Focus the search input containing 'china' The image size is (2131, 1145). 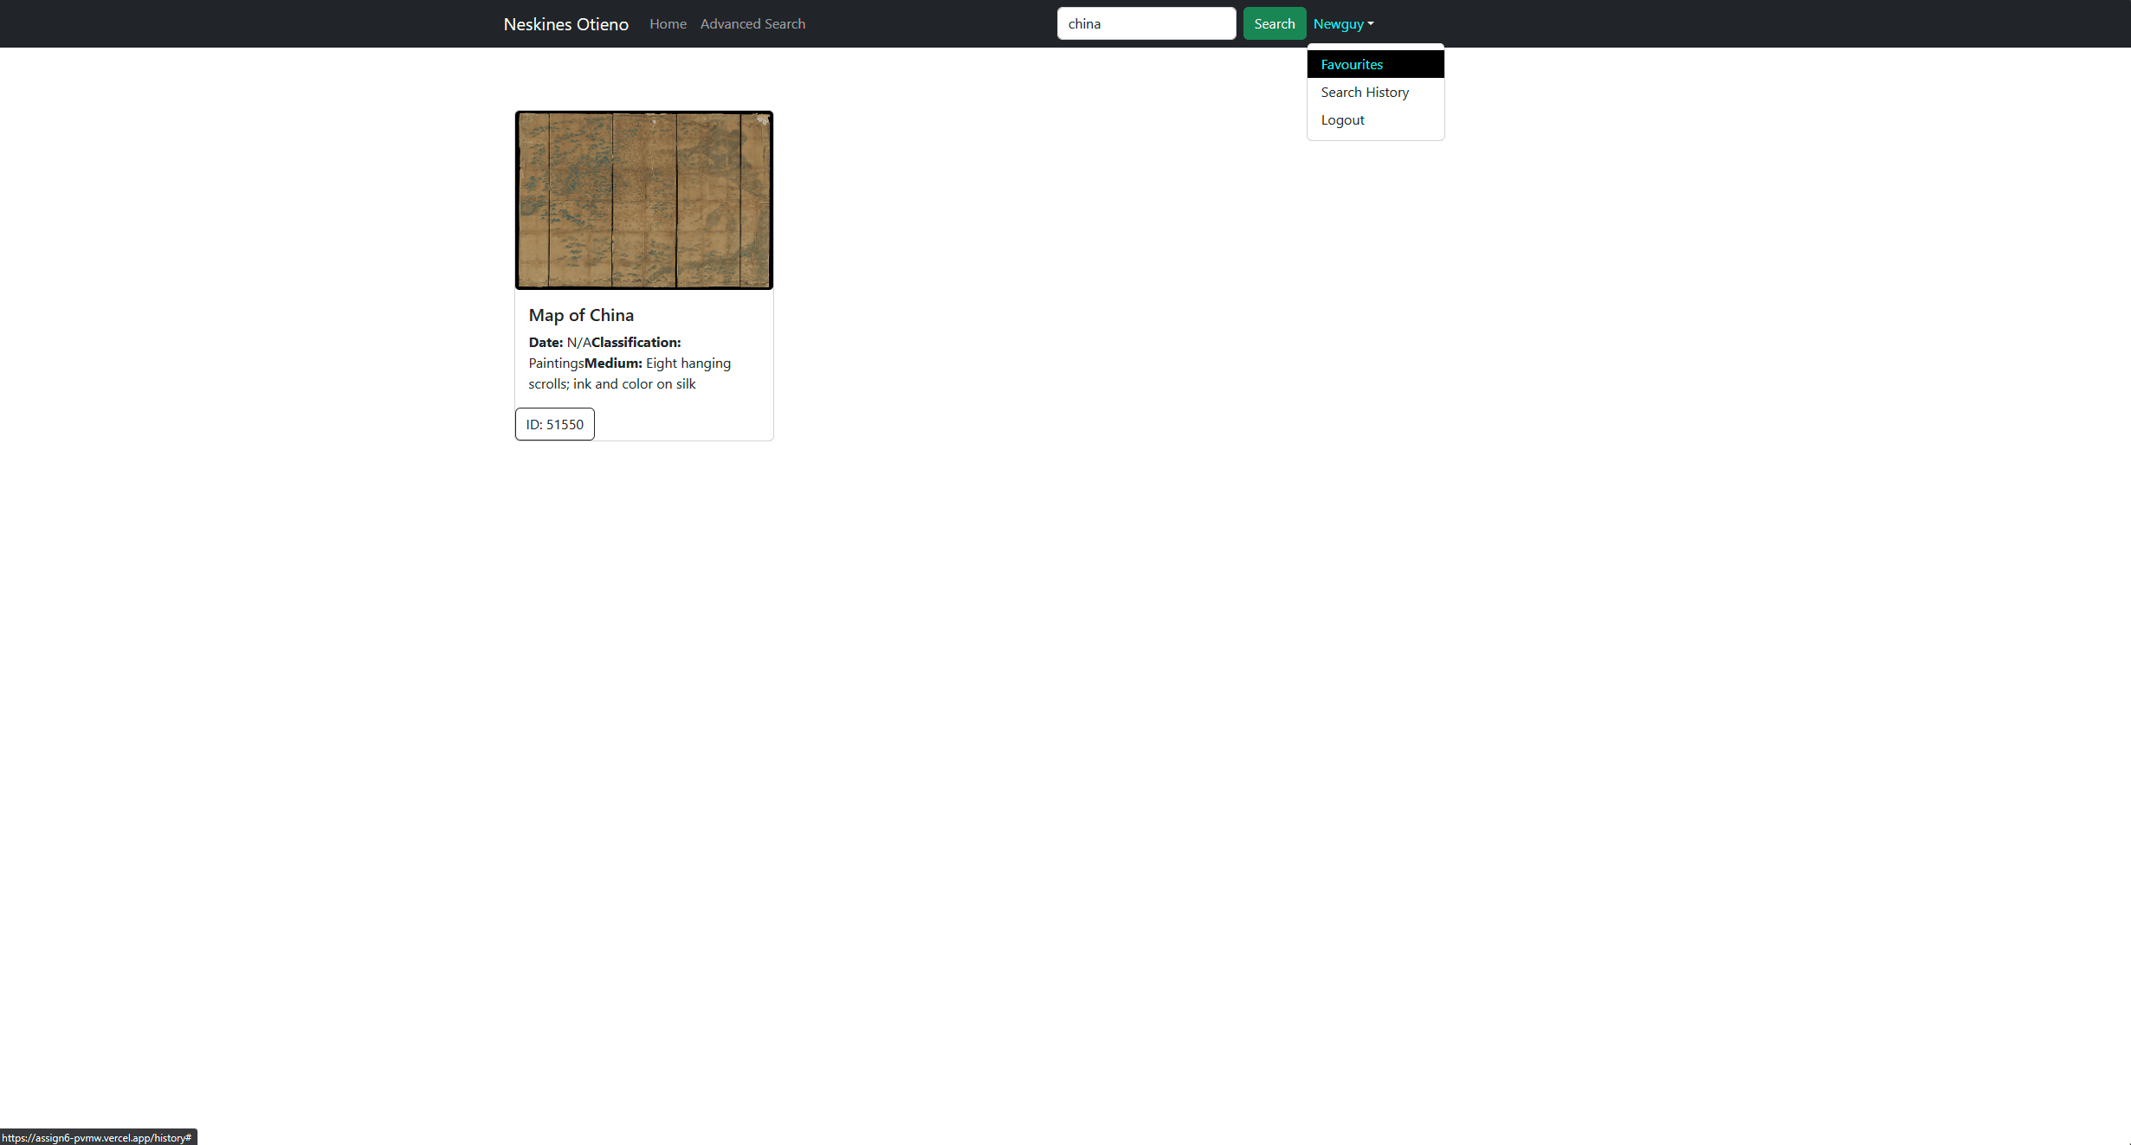[1146, 23]
